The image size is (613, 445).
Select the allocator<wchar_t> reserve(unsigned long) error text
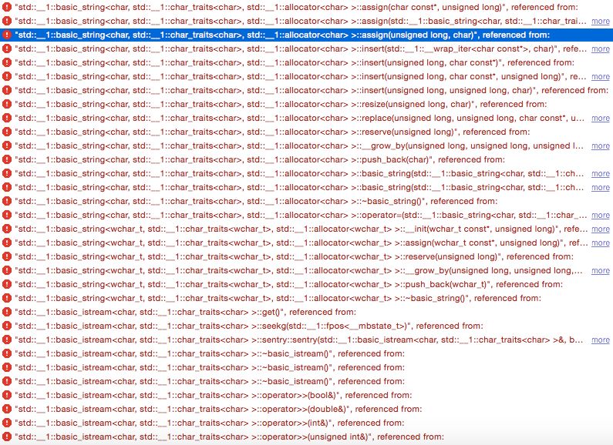coord(295,256)
